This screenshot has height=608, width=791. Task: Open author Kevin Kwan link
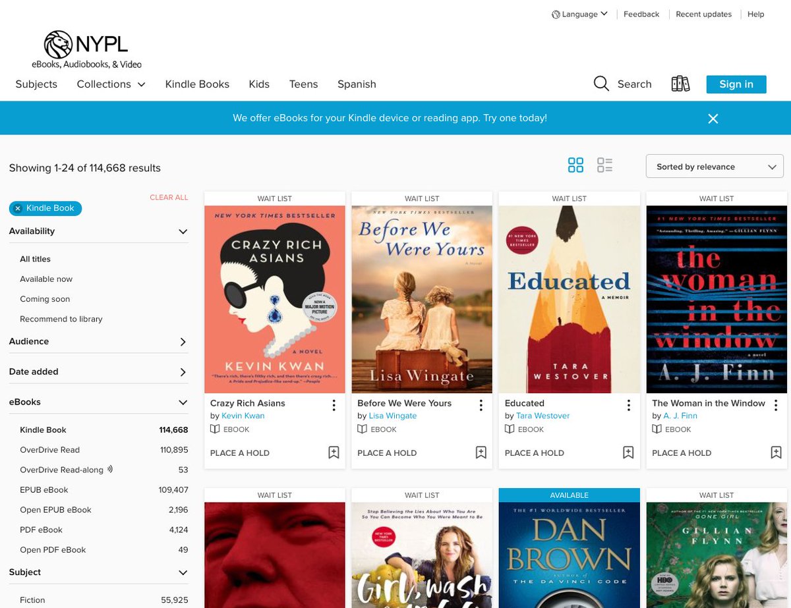243,416
